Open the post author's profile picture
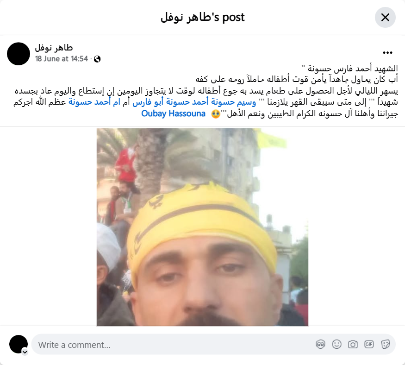Image resolution: width=405 pixels, height=365 pixels. click(x=19, y=54)
